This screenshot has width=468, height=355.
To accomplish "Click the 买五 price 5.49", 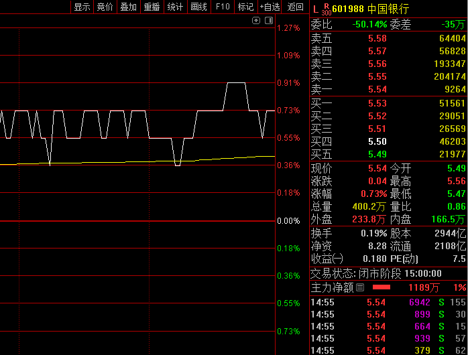I will pos(377,155).
